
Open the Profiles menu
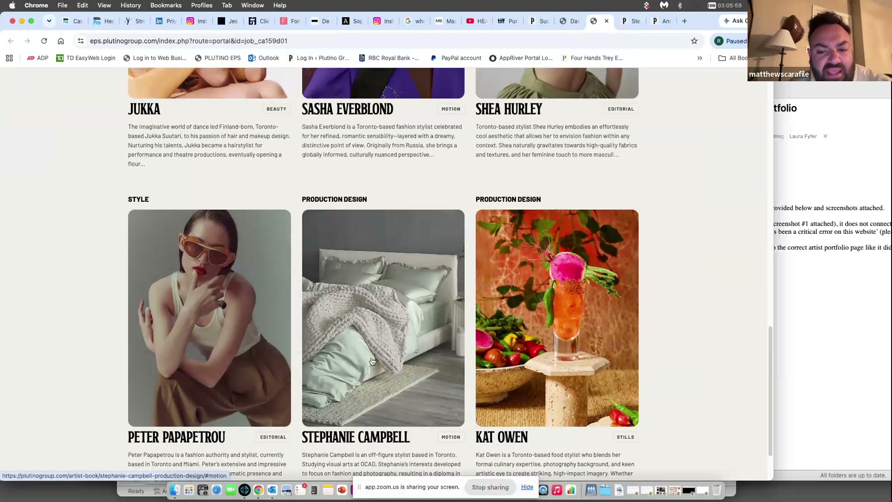[x=201, y=5]
